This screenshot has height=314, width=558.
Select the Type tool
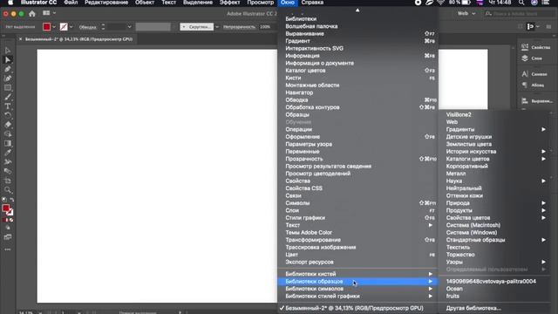(x=8, y=106)
